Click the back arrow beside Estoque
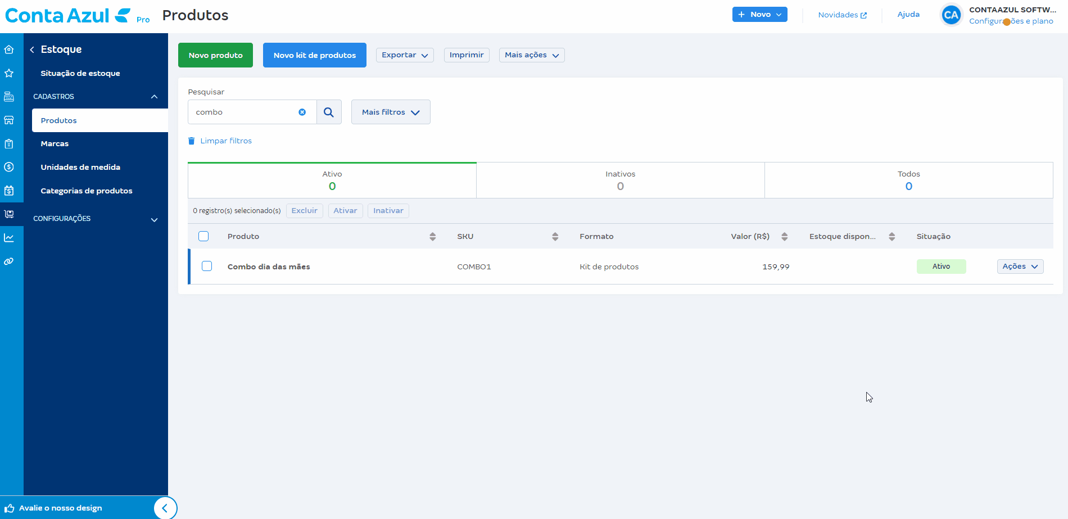Image resolution: width=1068 pixels, height=519 pixels. 32,49
